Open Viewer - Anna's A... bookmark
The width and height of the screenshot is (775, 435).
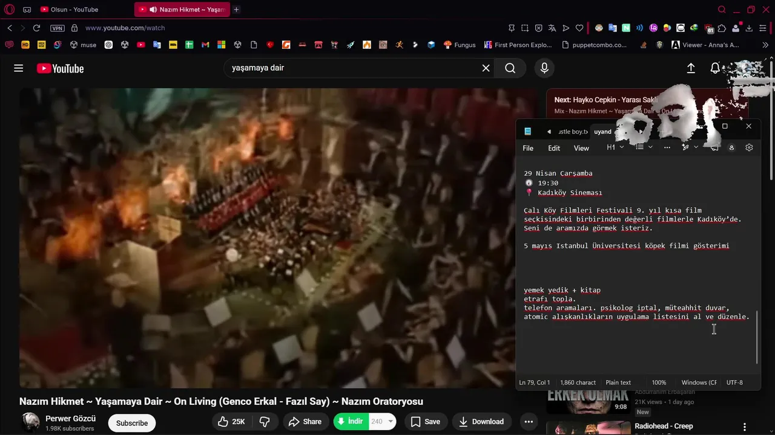[x=705, y=45]
